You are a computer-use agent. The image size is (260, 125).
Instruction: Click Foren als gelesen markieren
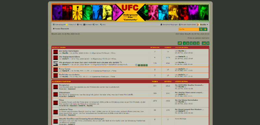click(199, 38)
